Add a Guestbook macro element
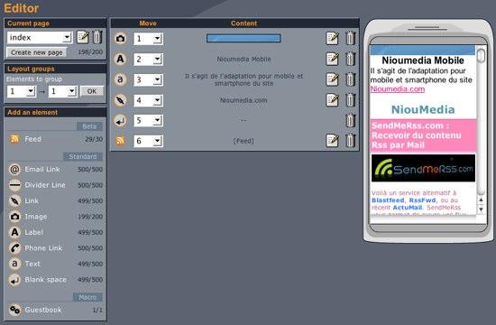This screenshot has height=325, width=496. click(14, 310)
